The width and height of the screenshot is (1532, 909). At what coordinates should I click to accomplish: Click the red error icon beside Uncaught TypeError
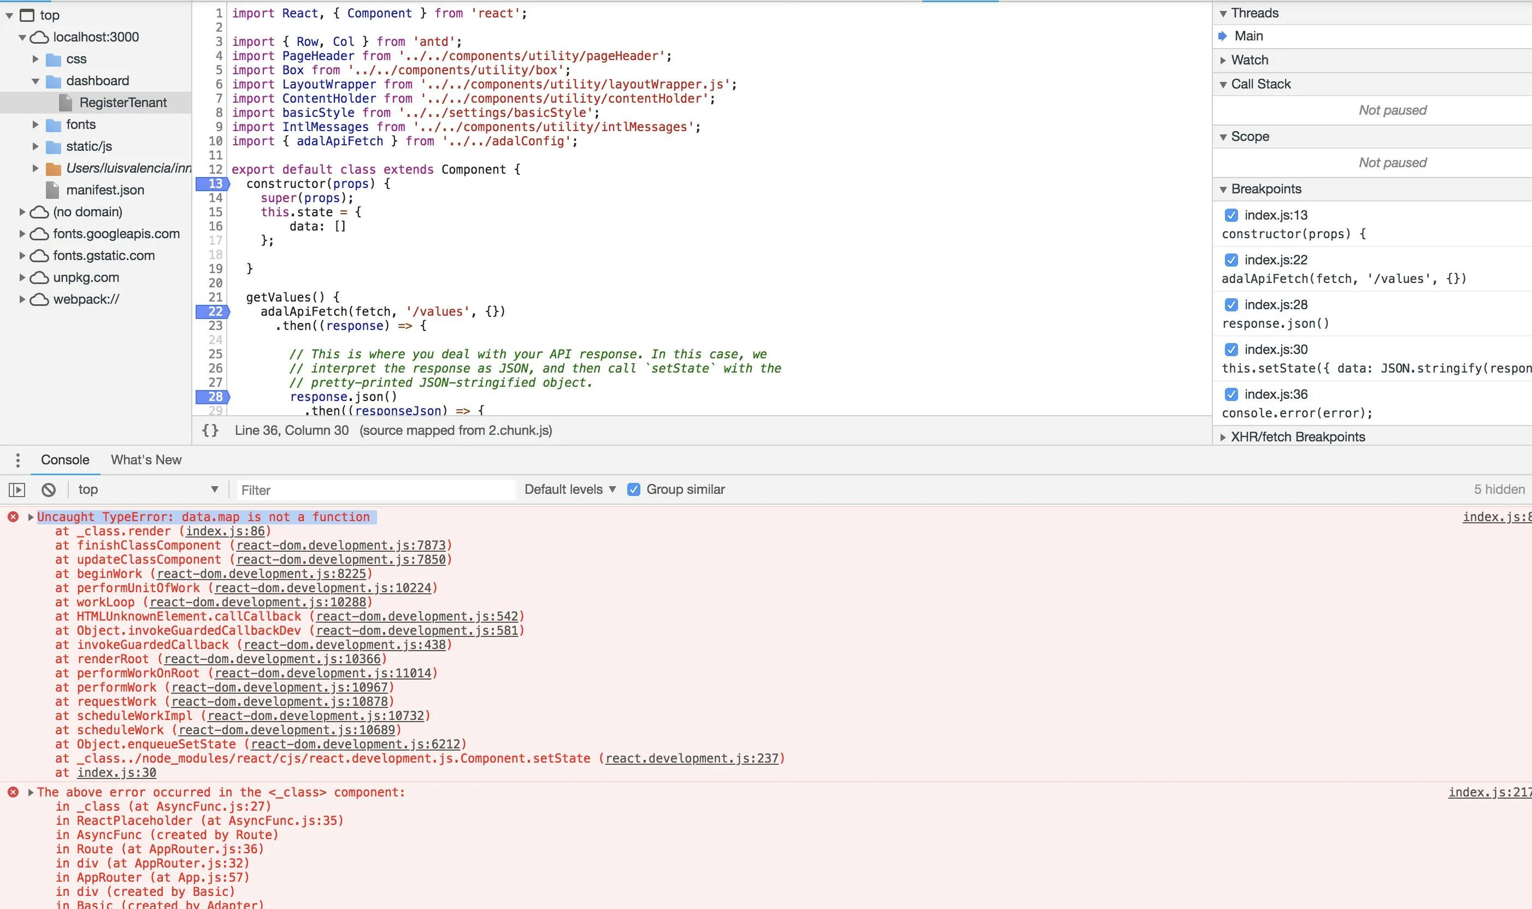coord(13,517)
